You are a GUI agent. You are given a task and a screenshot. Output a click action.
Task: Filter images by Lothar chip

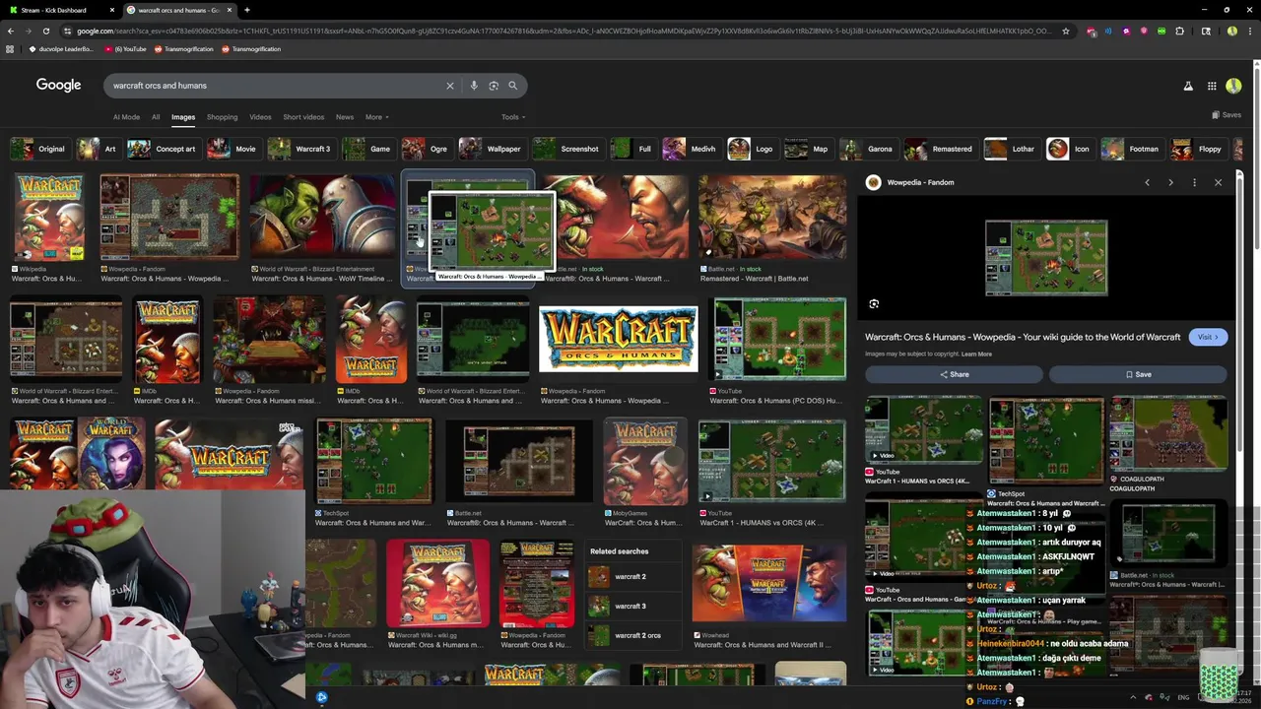(1011, 149)
